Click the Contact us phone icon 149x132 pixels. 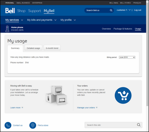coord(8,125)
